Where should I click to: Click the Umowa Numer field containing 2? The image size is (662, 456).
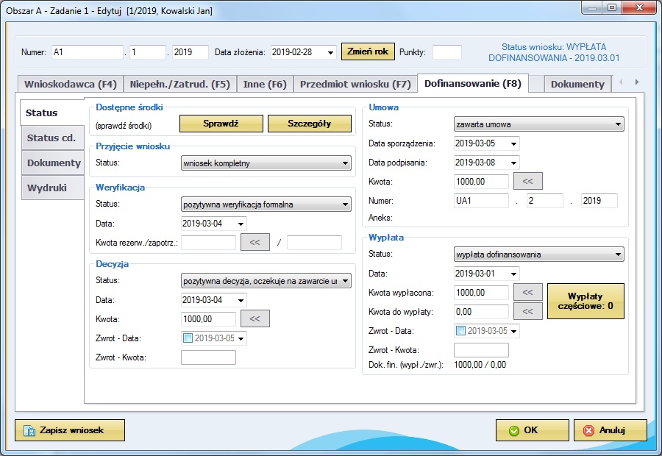pyautogui.click(x=545, y=201)
